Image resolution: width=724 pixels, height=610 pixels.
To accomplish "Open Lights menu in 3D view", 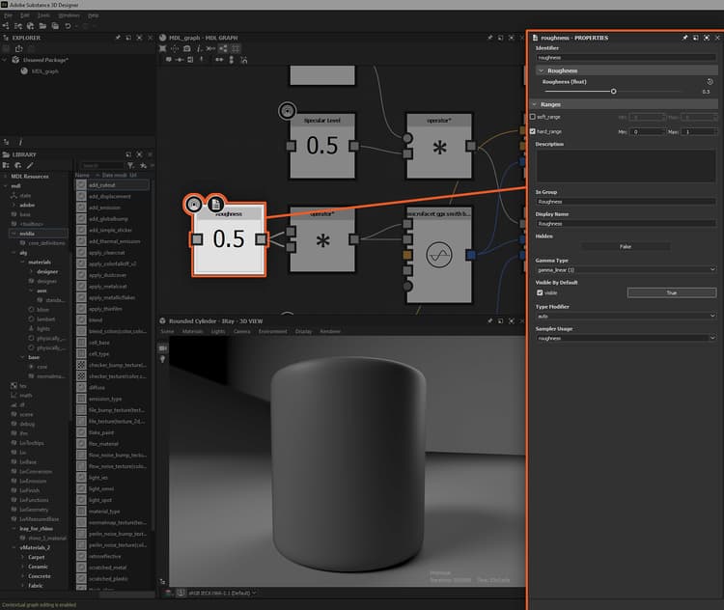I will pos(218,332).
